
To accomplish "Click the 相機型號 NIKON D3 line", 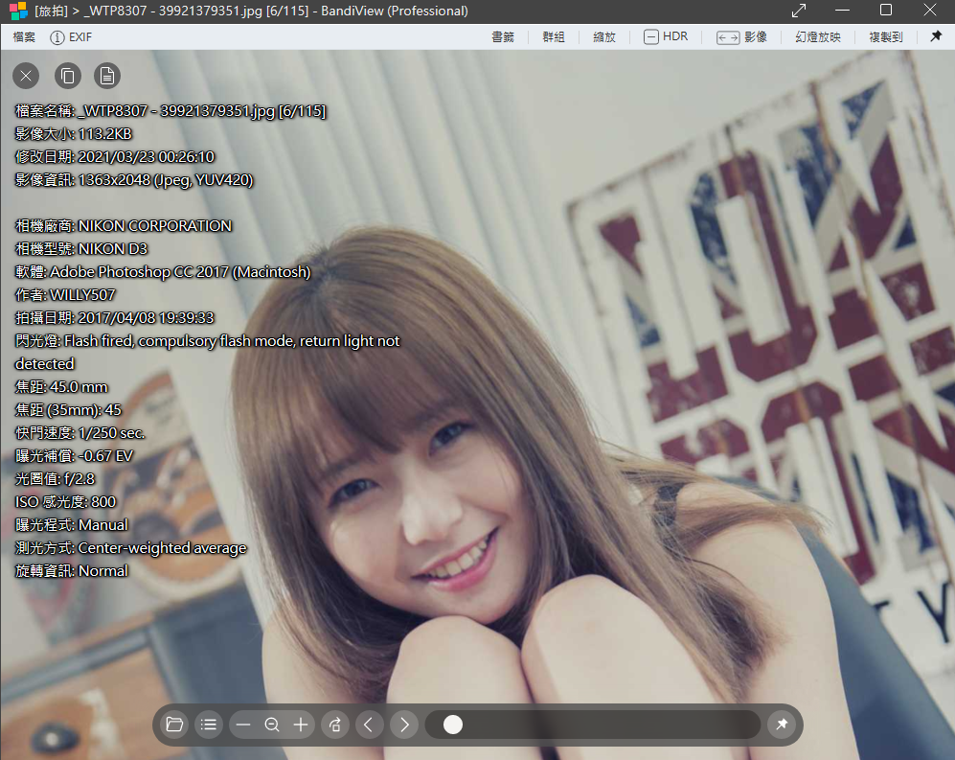I will click(81, 249).
